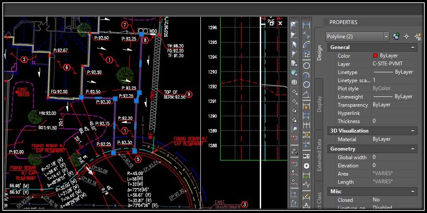
Task: Select the Point Number transparent command
Action: 294,92
